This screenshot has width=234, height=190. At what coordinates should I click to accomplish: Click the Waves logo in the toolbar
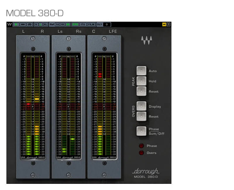coord(9,24)
